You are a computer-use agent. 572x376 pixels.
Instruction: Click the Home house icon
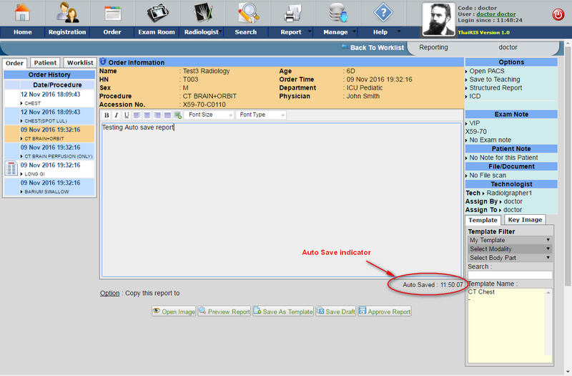(22, 13)
